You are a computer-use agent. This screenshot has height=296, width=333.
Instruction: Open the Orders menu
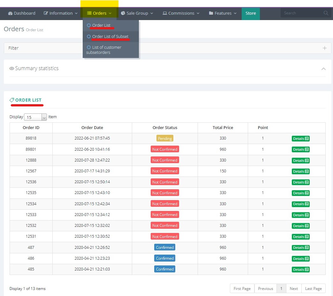(99, 13)
